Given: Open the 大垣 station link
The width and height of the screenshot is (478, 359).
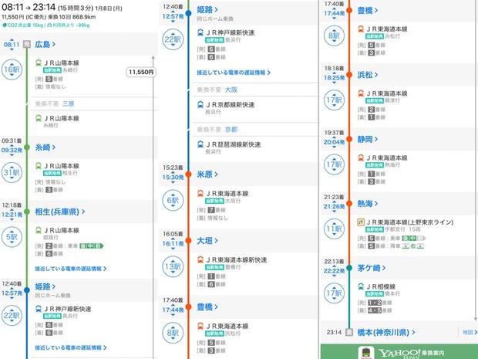Looking at the screenshot, I should coord(207,241).
